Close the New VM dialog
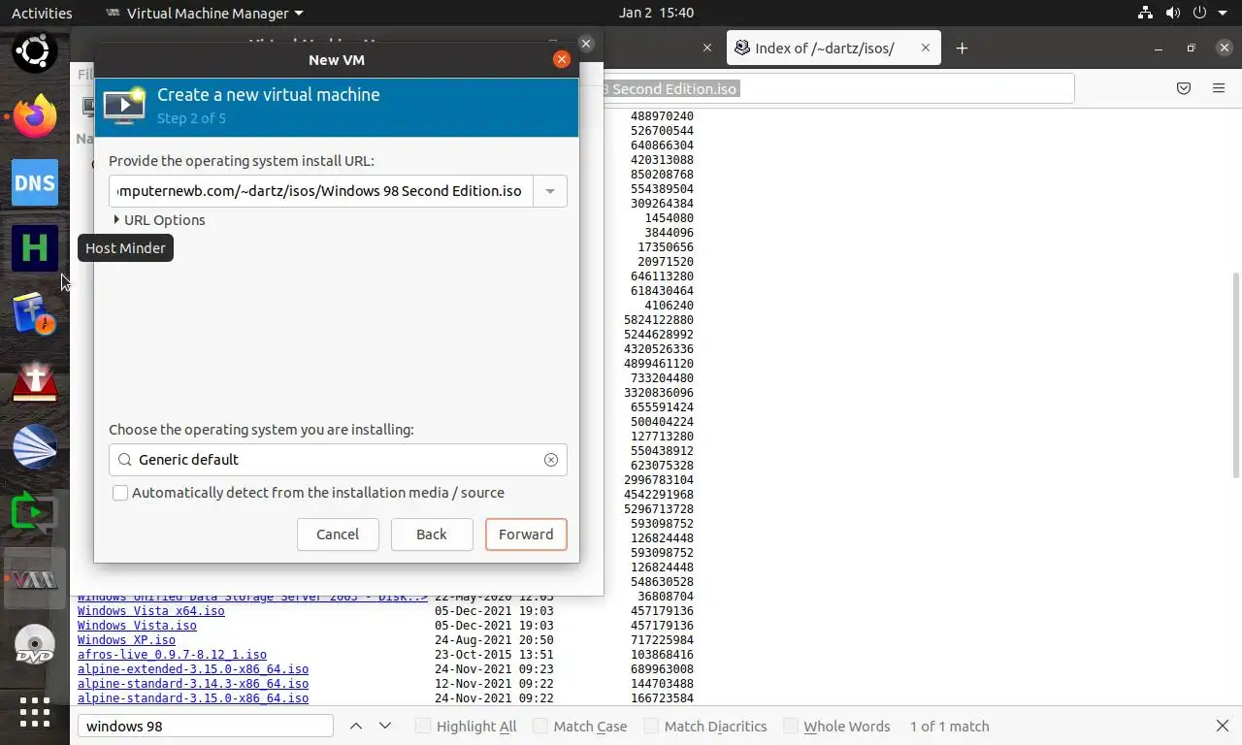1242x745 pixels. (x=561, y=59)
